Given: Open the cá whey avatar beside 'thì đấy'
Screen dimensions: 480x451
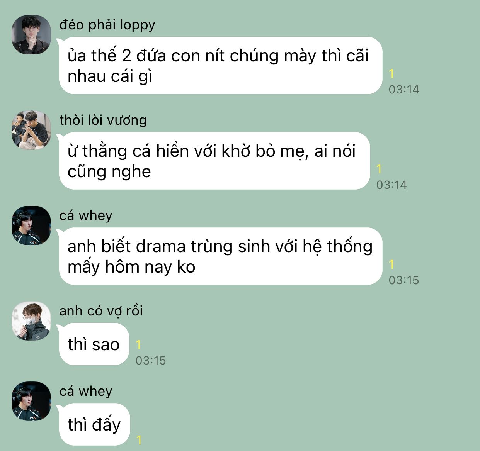Looking at the screenshot, I should point(31,401).
